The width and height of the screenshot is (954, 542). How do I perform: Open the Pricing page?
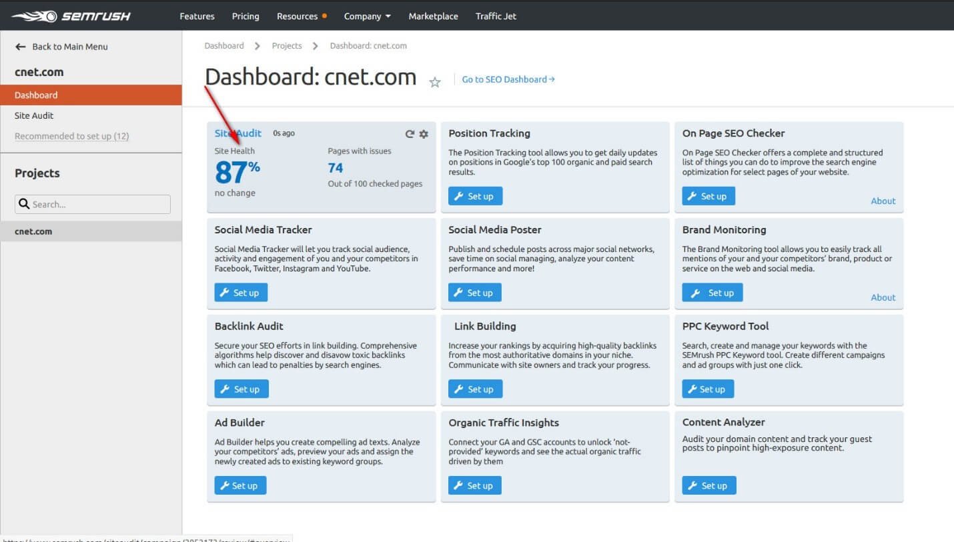246,16
